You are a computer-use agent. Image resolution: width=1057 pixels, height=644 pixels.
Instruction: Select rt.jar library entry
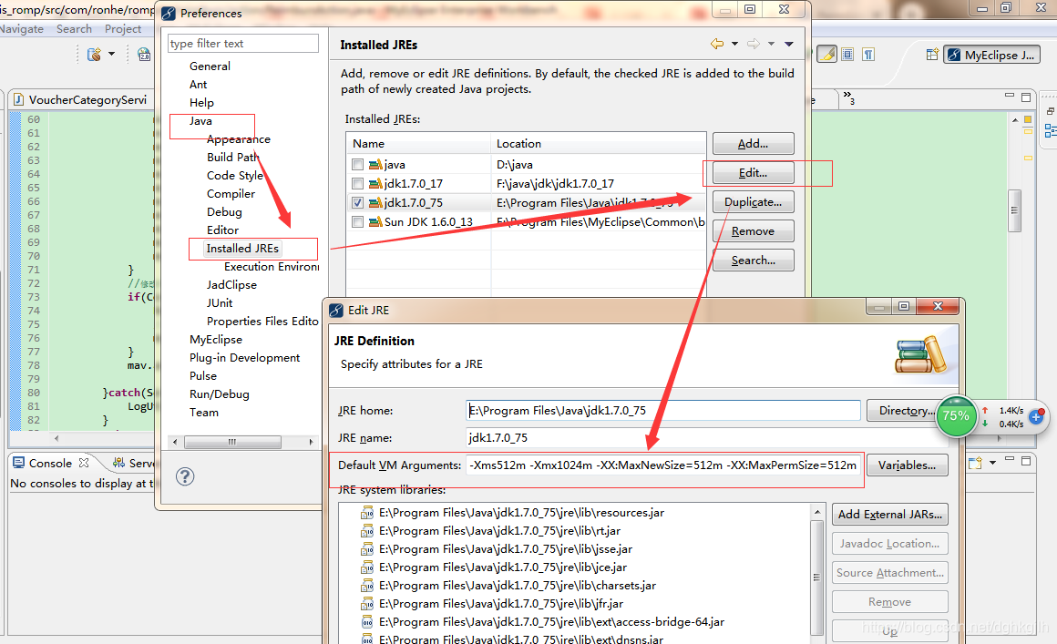point(499,531)
